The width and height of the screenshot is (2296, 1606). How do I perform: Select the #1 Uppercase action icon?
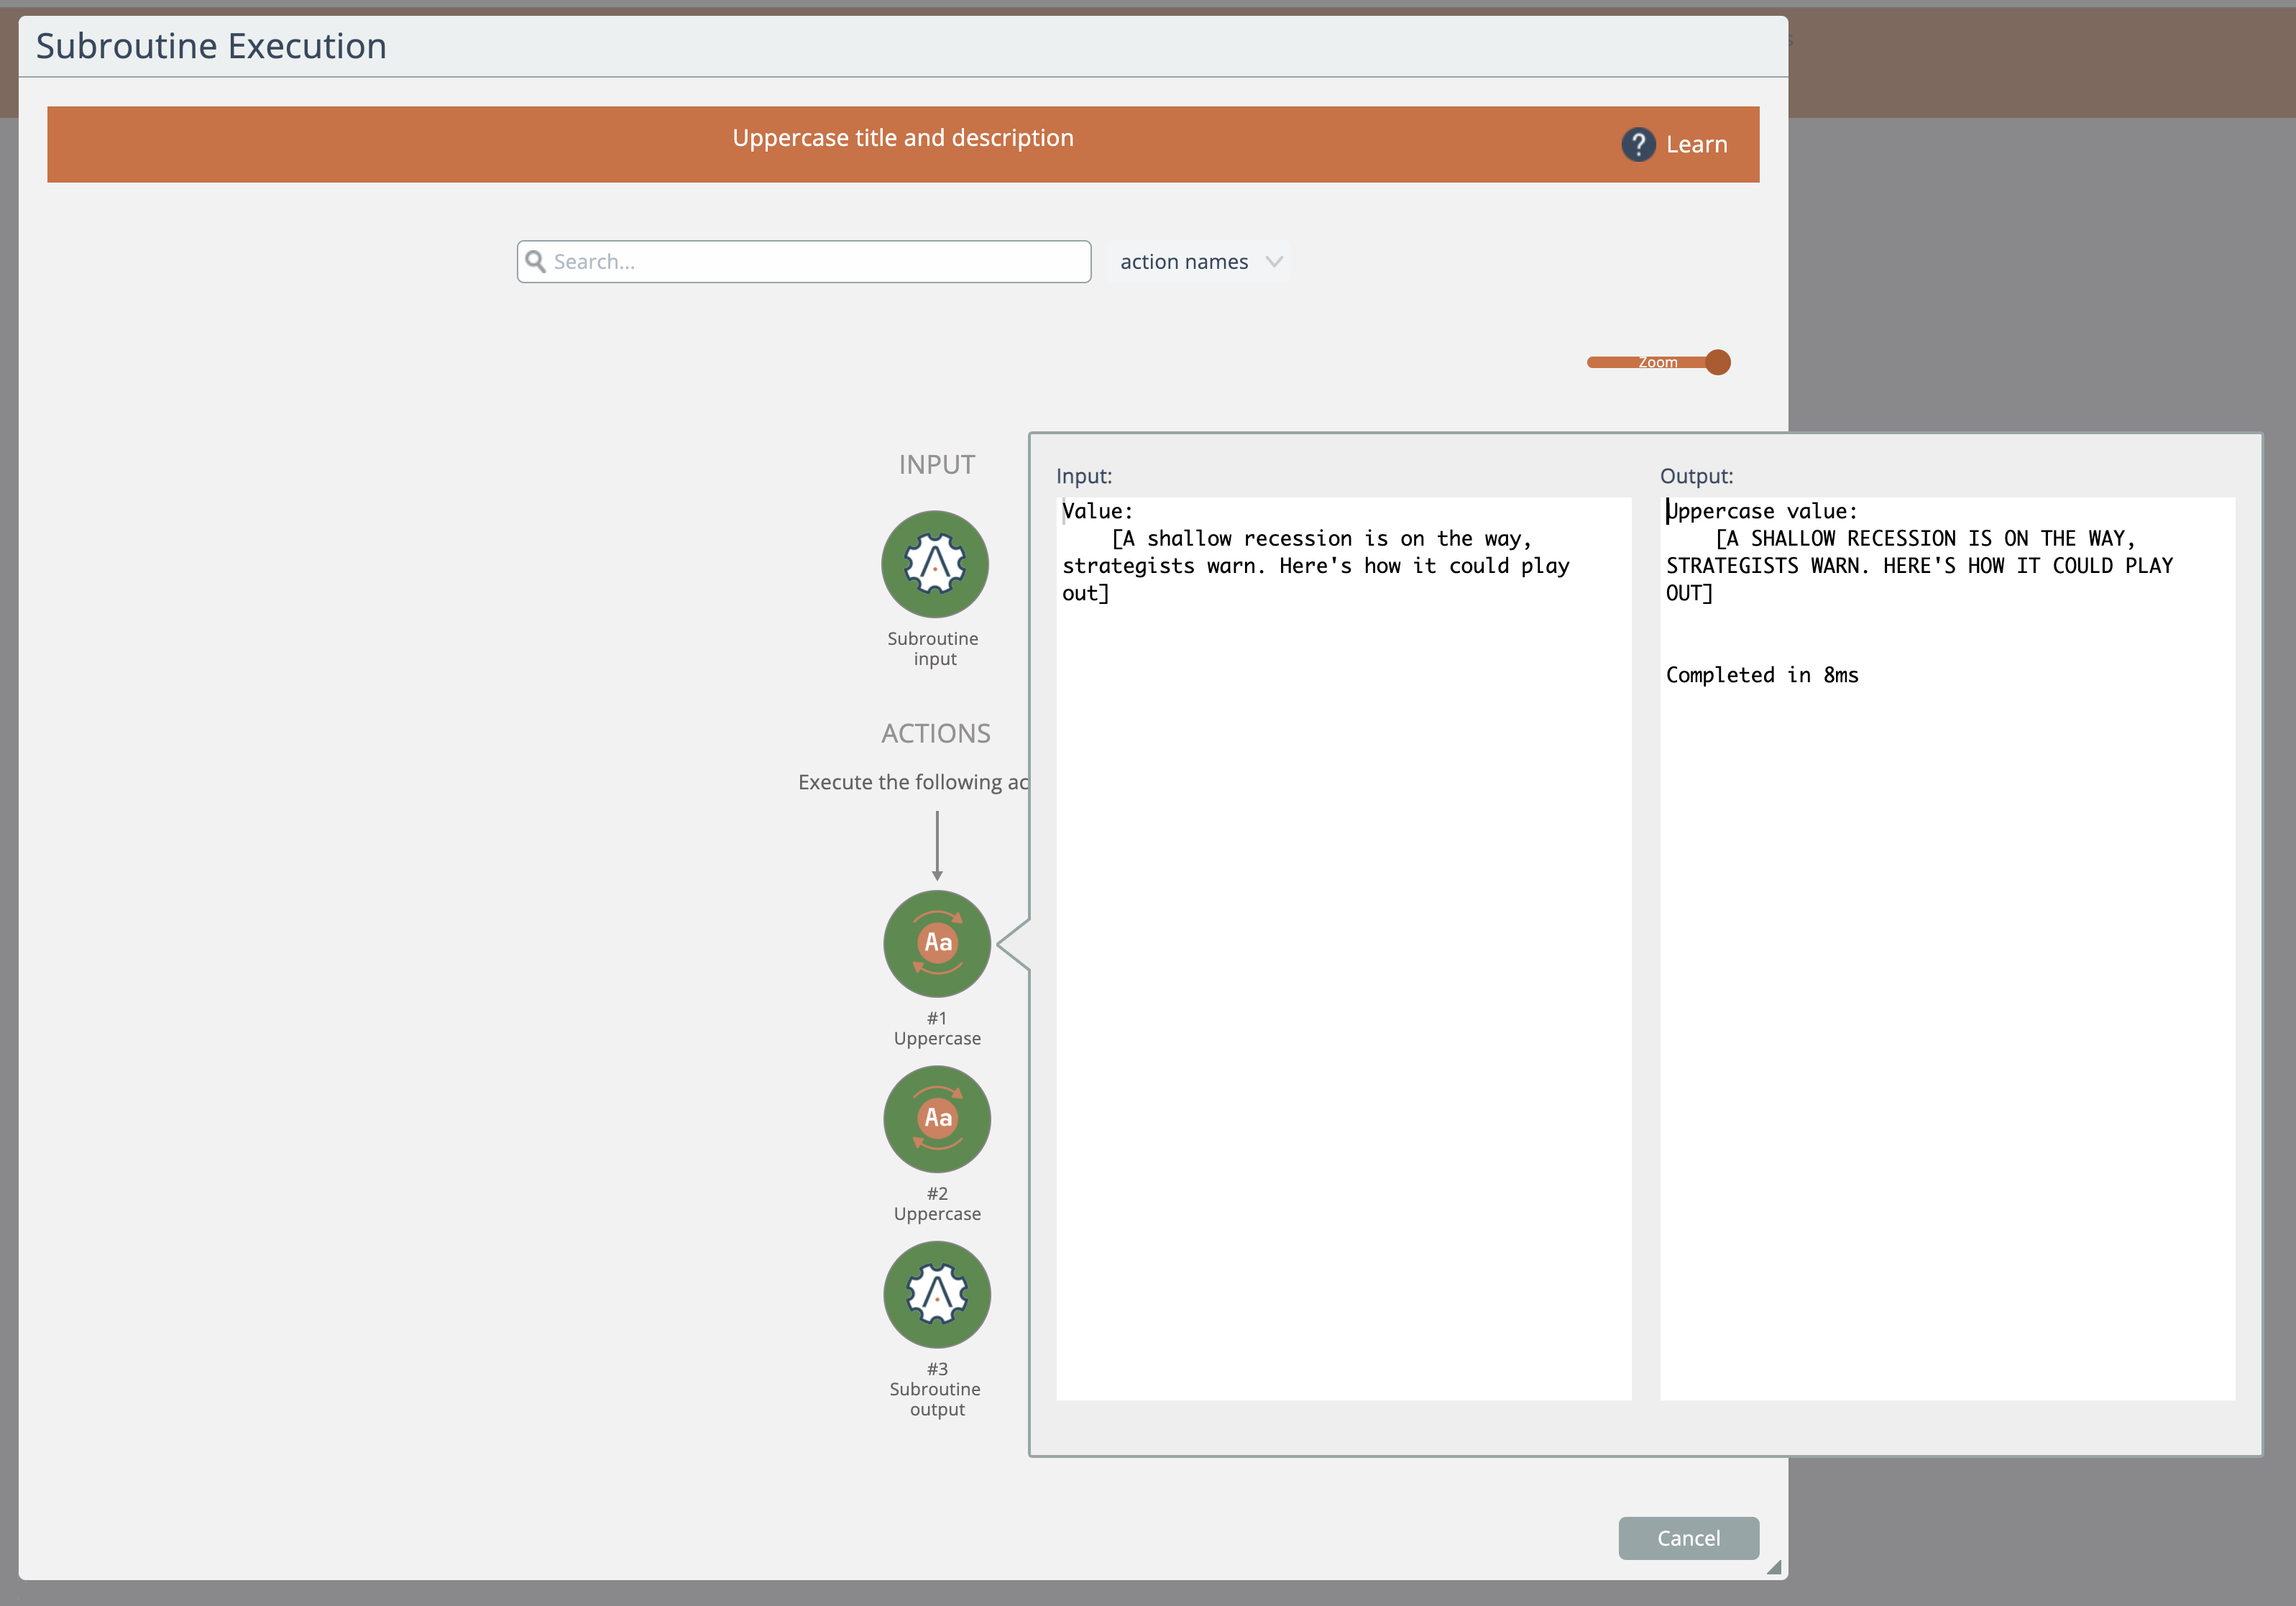pyautogui.click(x=936, y=943)
